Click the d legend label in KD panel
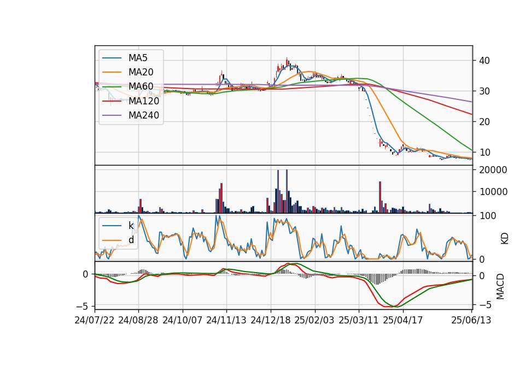The height and width of the screenshot is (377, 525). pos(131,239)
